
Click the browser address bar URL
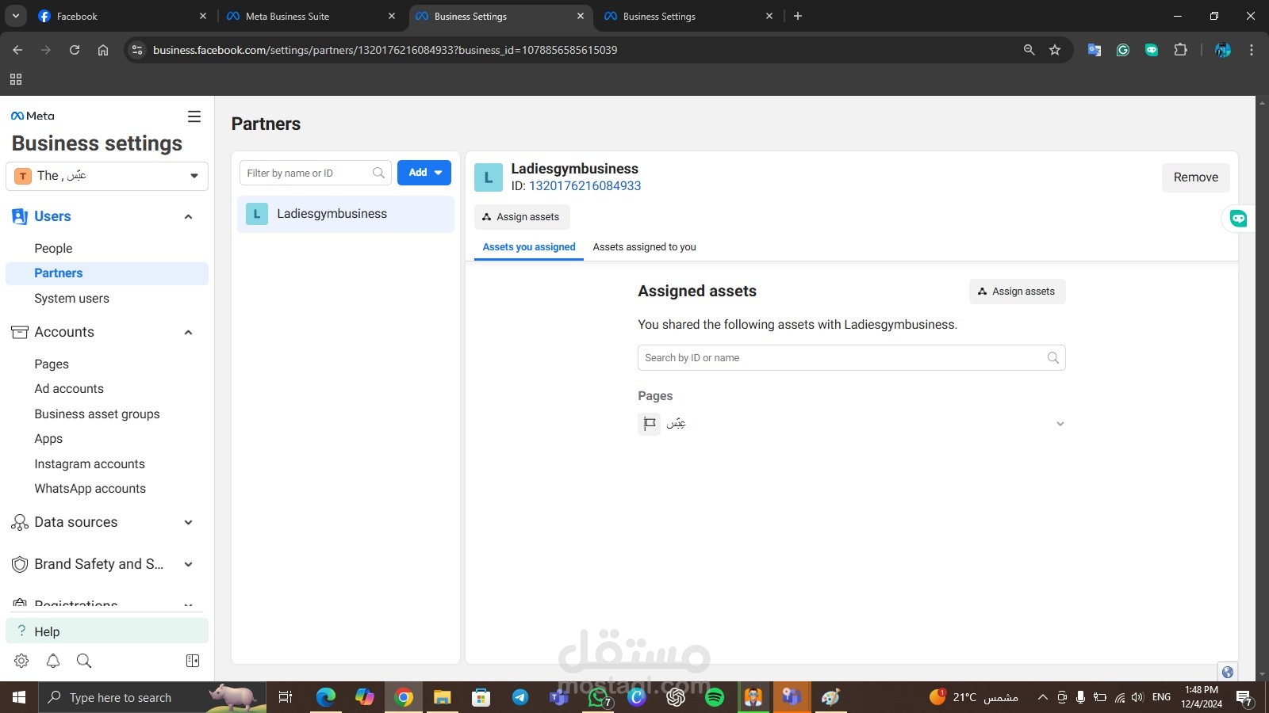(x=385, y=50)
